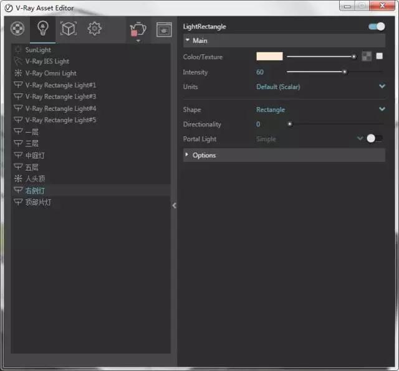The height and width of the screenshot is (371, 399).
Task: Toggle the IES Light icon
Action: [x=18, y=61]
